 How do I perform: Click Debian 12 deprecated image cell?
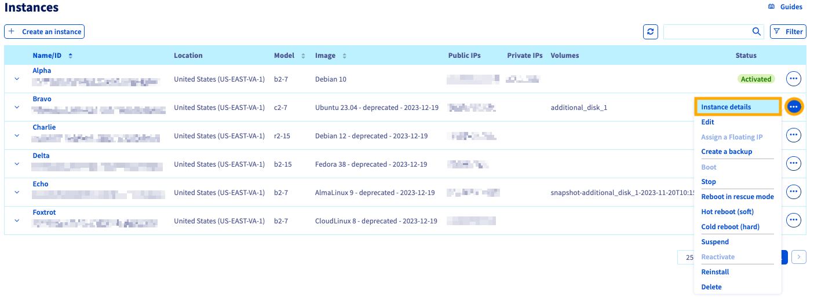coord(371,136)
